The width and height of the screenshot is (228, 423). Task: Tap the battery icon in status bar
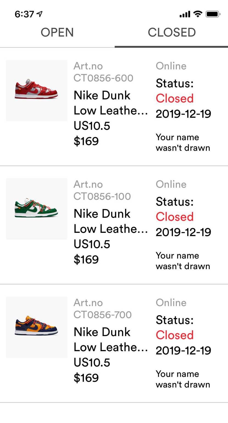coord(213,14)
